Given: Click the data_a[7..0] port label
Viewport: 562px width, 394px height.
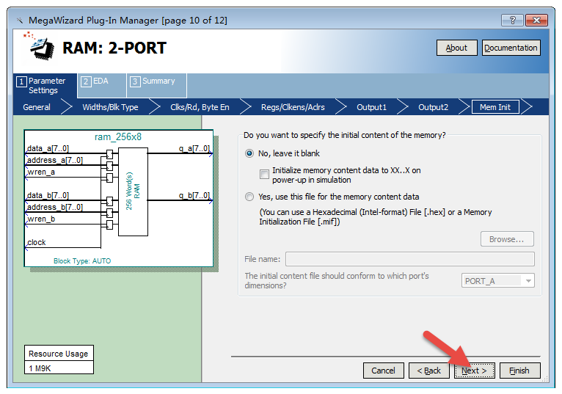Looking at the screenshot, I should click(48, 148).
